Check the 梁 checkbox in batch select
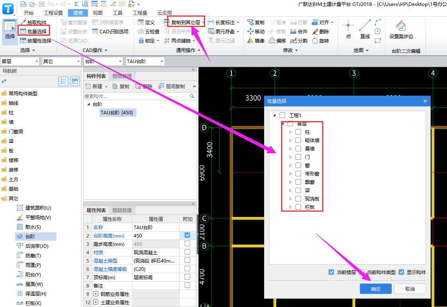 [x=298, y=190]
